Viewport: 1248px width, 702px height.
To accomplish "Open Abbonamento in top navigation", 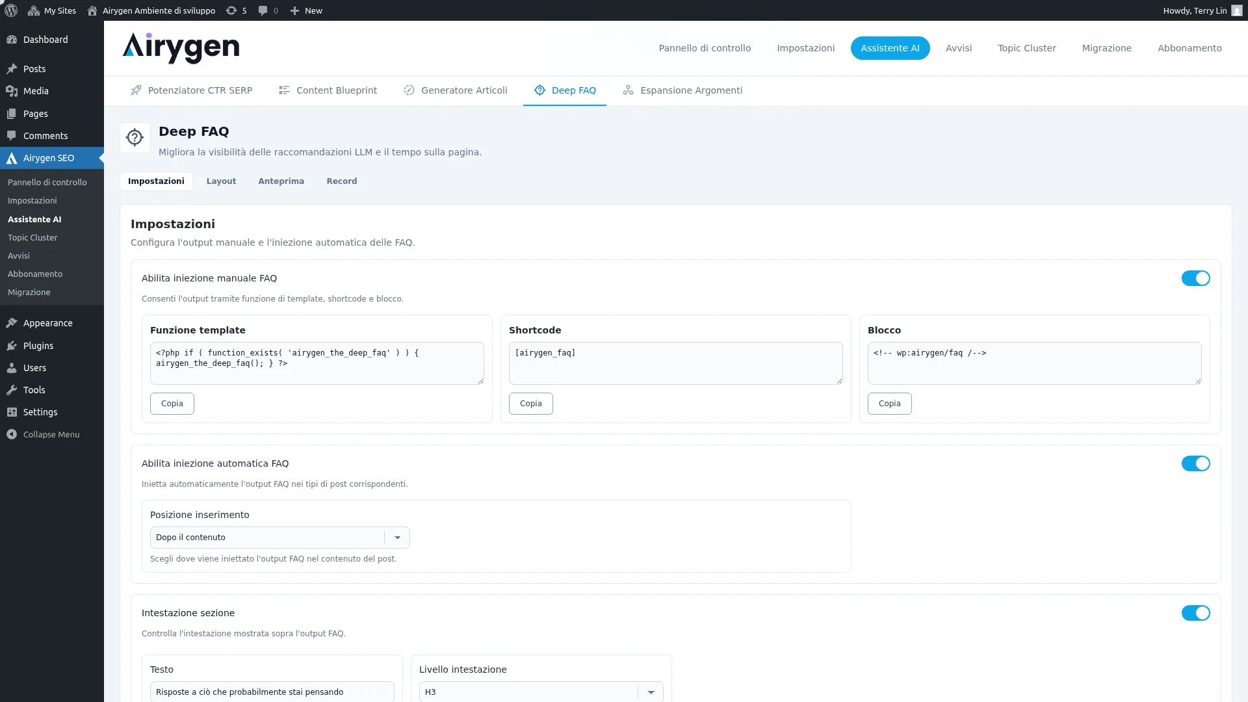I will click(1189, 48).
